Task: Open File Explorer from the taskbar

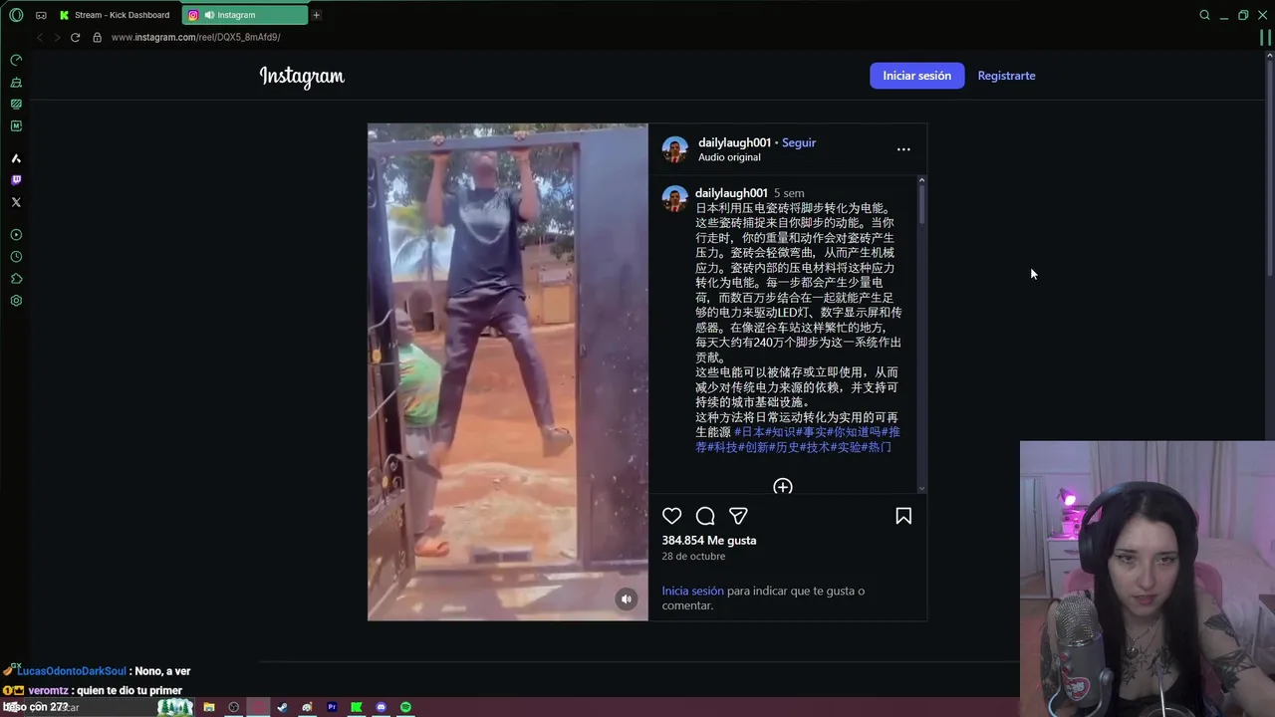Action: [209, 707]
